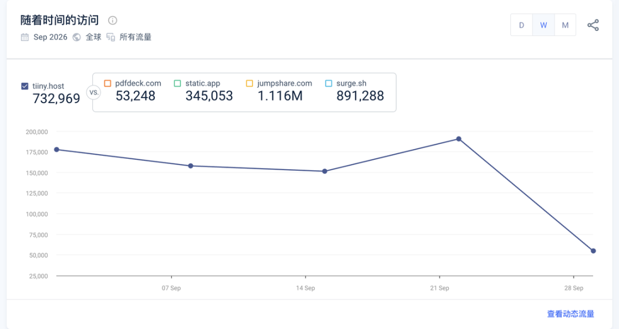Click the Sep 2026 date label

pyautogui.click(x=50, y=37)
